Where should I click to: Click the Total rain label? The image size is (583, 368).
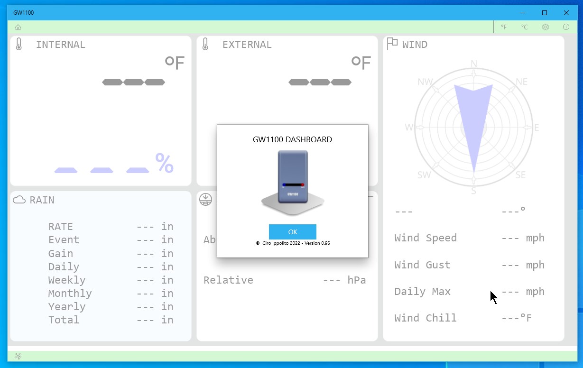pyautogui.click(x=64, y=320)
